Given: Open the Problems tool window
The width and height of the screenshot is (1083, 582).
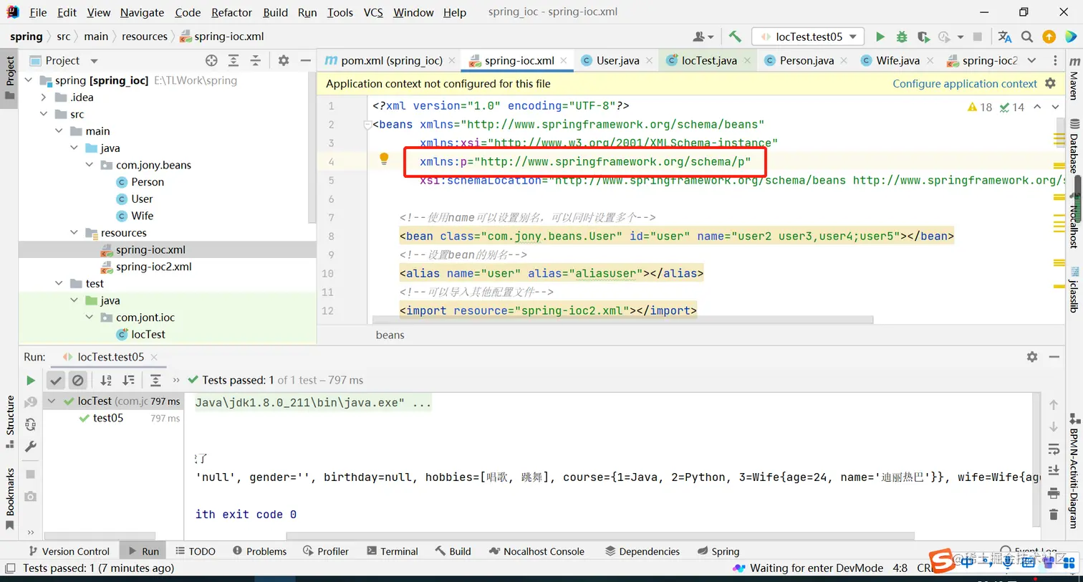Looking at the screenshot, I should tap(259, 551).
